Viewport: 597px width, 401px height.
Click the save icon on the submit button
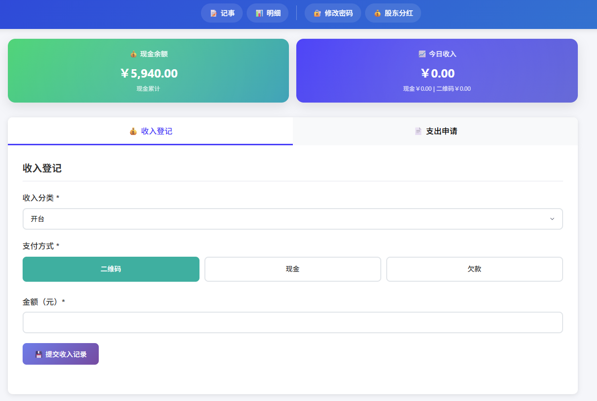[39, 353]
